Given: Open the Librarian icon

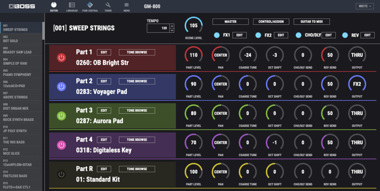Looking at the screenshot, I should tap(72, 5).
